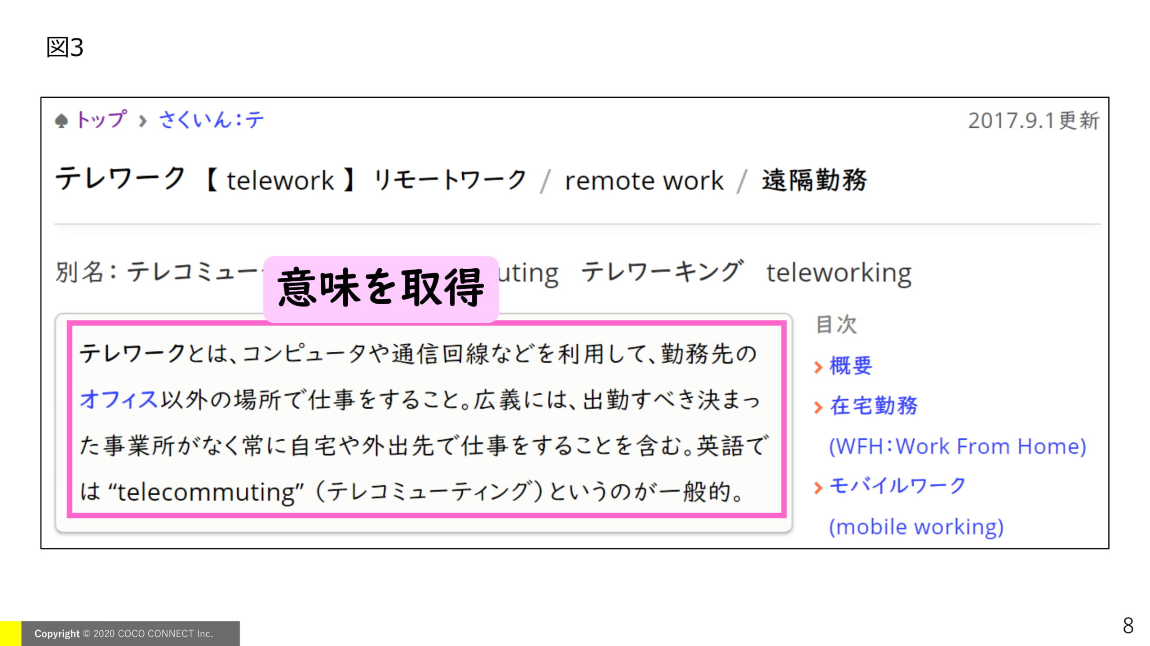1150x646 pixels.
Task: Click the 意味を取得 pink callout label
Action: [x=380, y=288]
